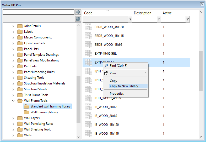Viewport: 206px width, 142px height.
Task: Click the Active column filter icon
Action: pyautogui.click(x=188, y=19)
